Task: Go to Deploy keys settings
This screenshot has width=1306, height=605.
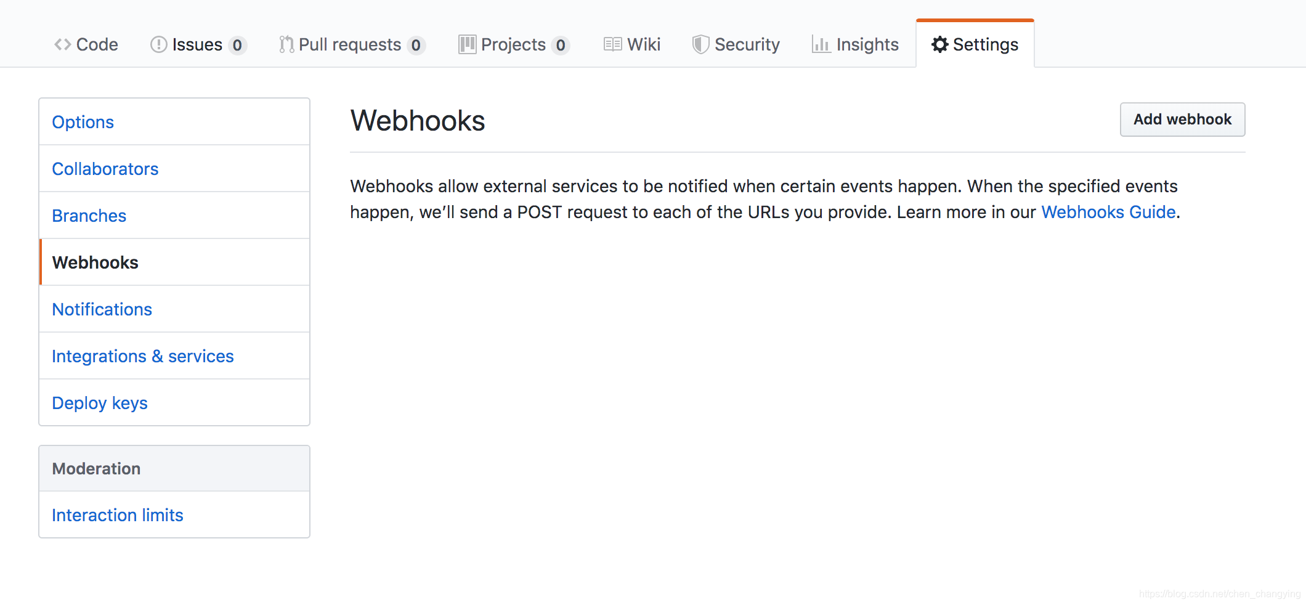Action: tap(174, 403)
